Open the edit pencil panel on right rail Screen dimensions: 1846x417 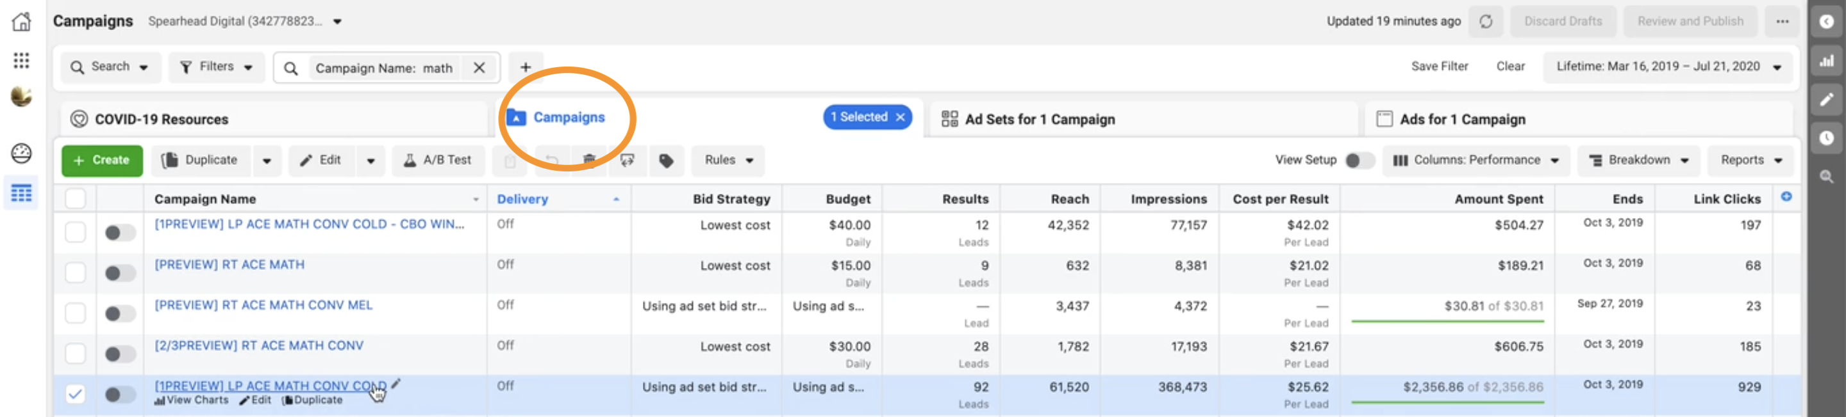pos(1827,99)
